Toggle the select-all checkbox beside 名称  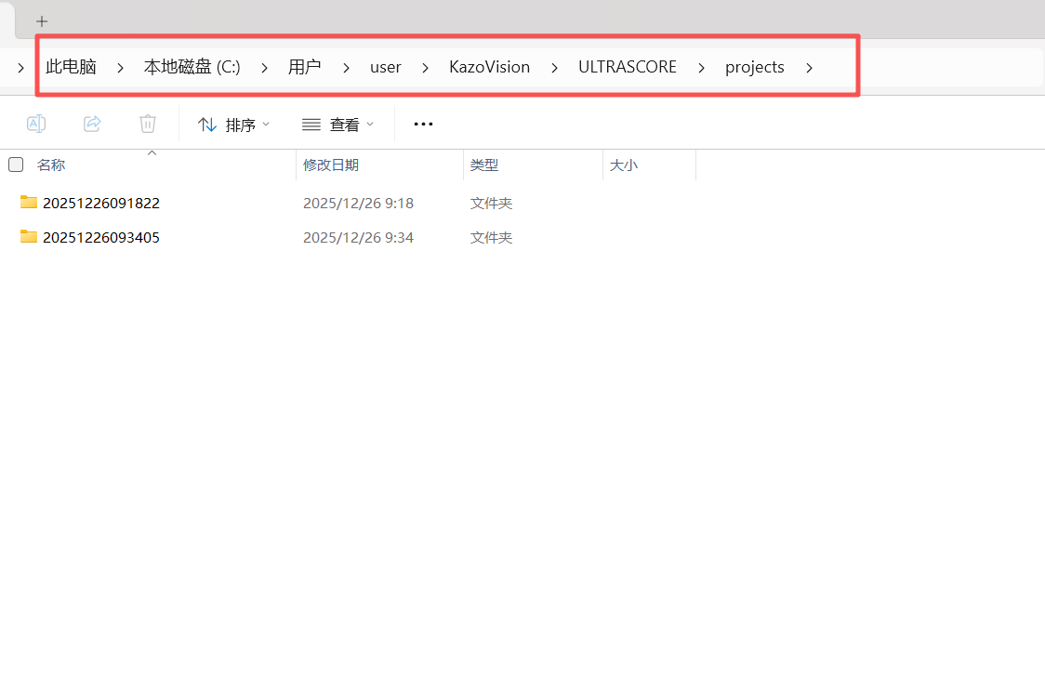pyautogui.click(x=16, y=165)
